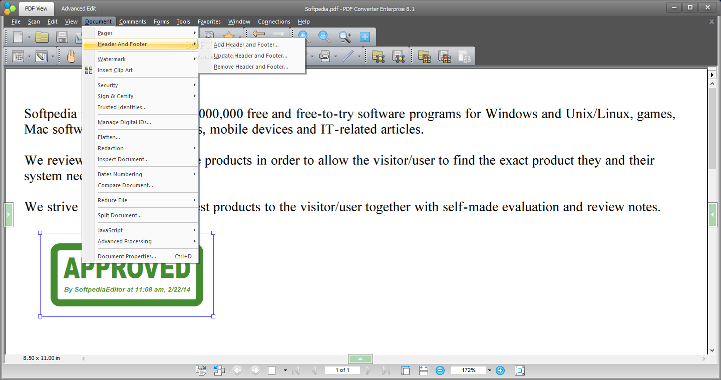The height and width of the screenshot is (380, 721).
Task: Open the New document dropdown arrow
Action: [29, 37]
